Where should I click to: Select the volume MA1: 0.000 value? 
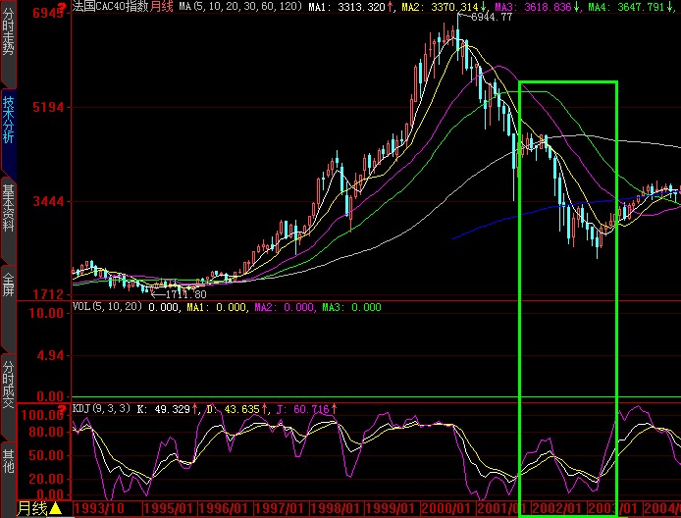point(217,307)
